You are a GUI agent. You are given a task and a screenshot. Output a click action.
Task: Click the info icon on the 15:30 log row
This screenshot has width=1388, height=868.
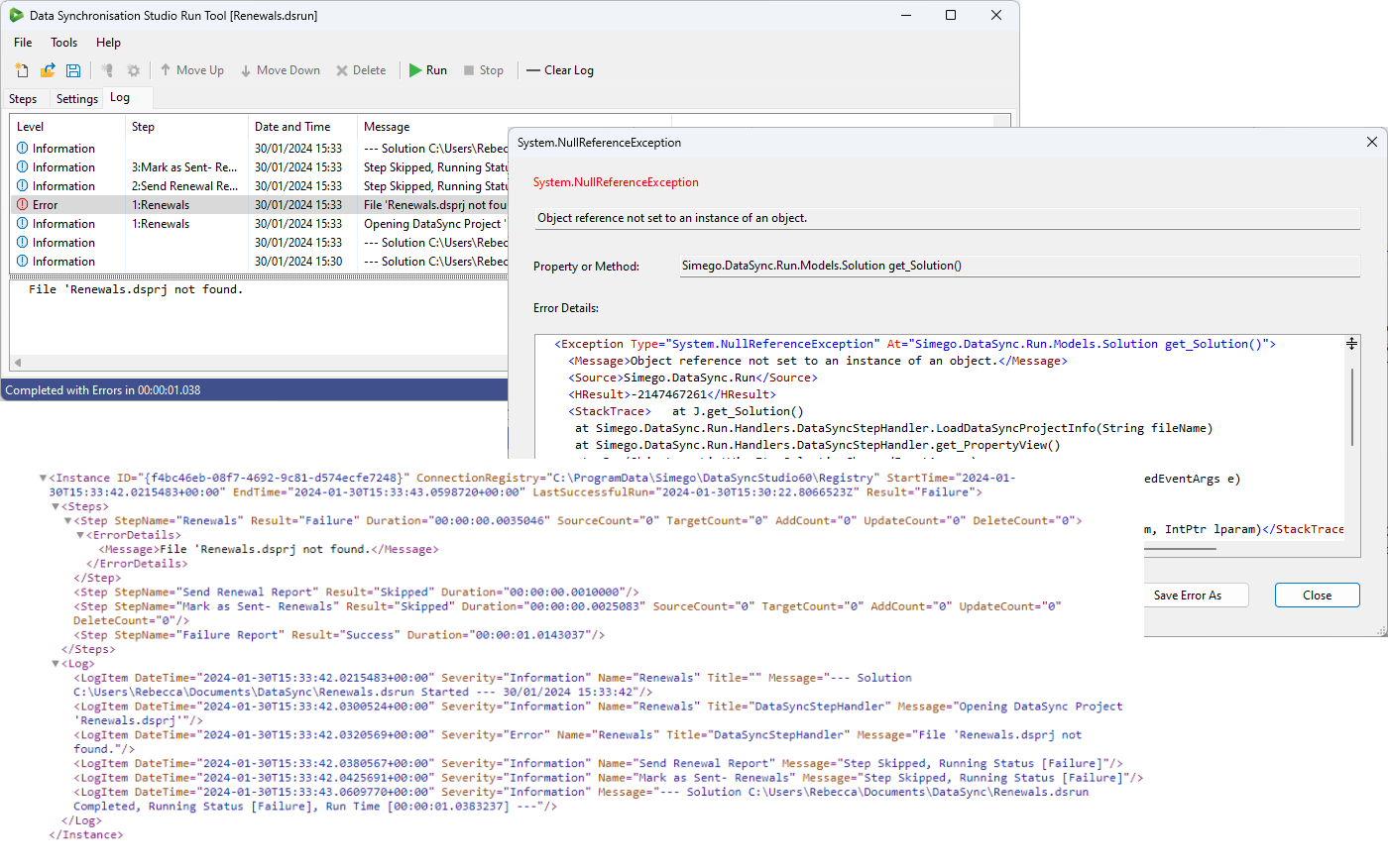tap(23, 261)
